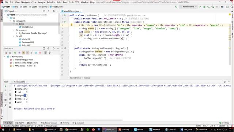Open the Messages tool window
This screenshot has height=132, width=234.
point(78,123)
